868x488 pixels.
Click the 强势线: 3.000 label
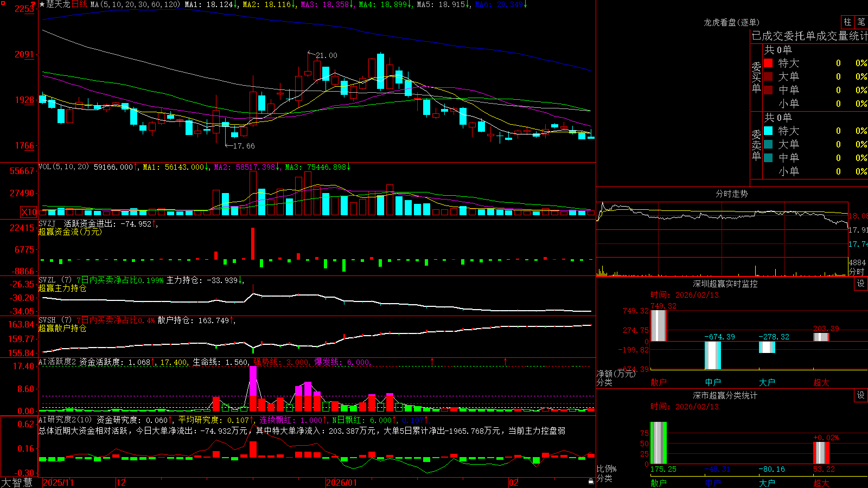point(282,362)
